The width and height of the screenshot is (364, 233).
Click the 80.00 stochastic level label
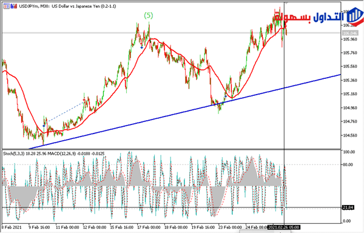[348, 165]
